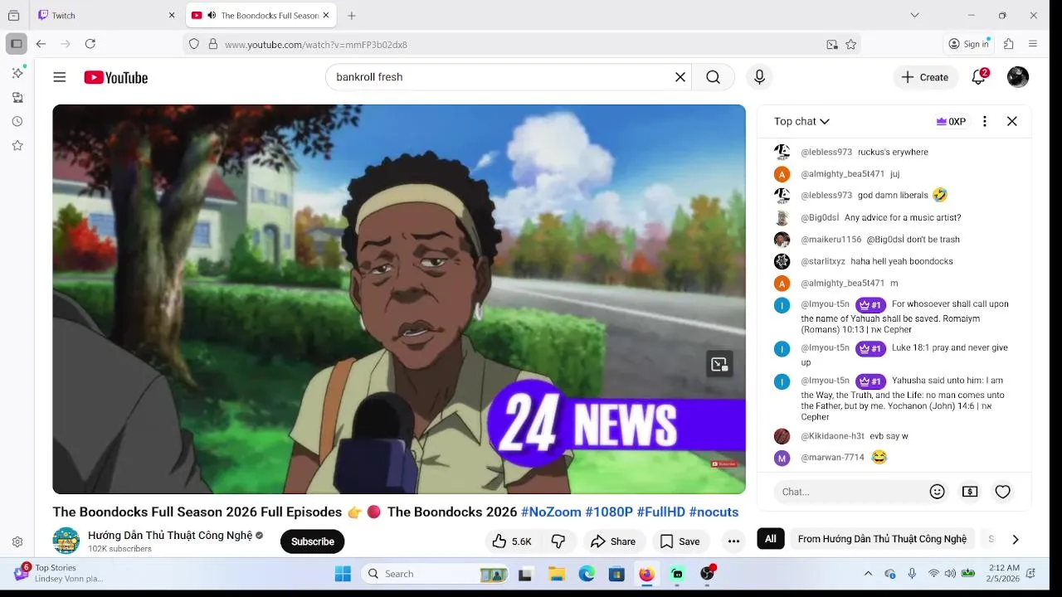Switch to the Twitch tab

tap(106, 15)
